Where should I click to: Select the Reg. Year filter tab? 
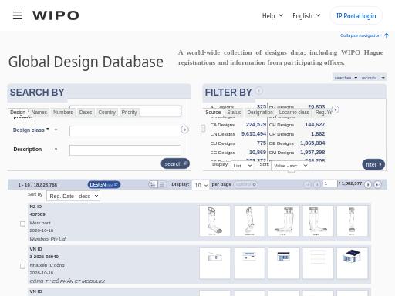322,113
